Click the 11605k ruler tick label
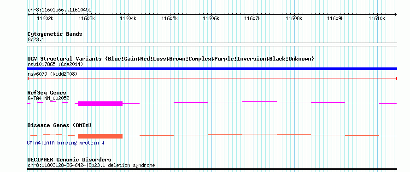The width and height of the screenshot is (410, 172). tap(170, 18)
